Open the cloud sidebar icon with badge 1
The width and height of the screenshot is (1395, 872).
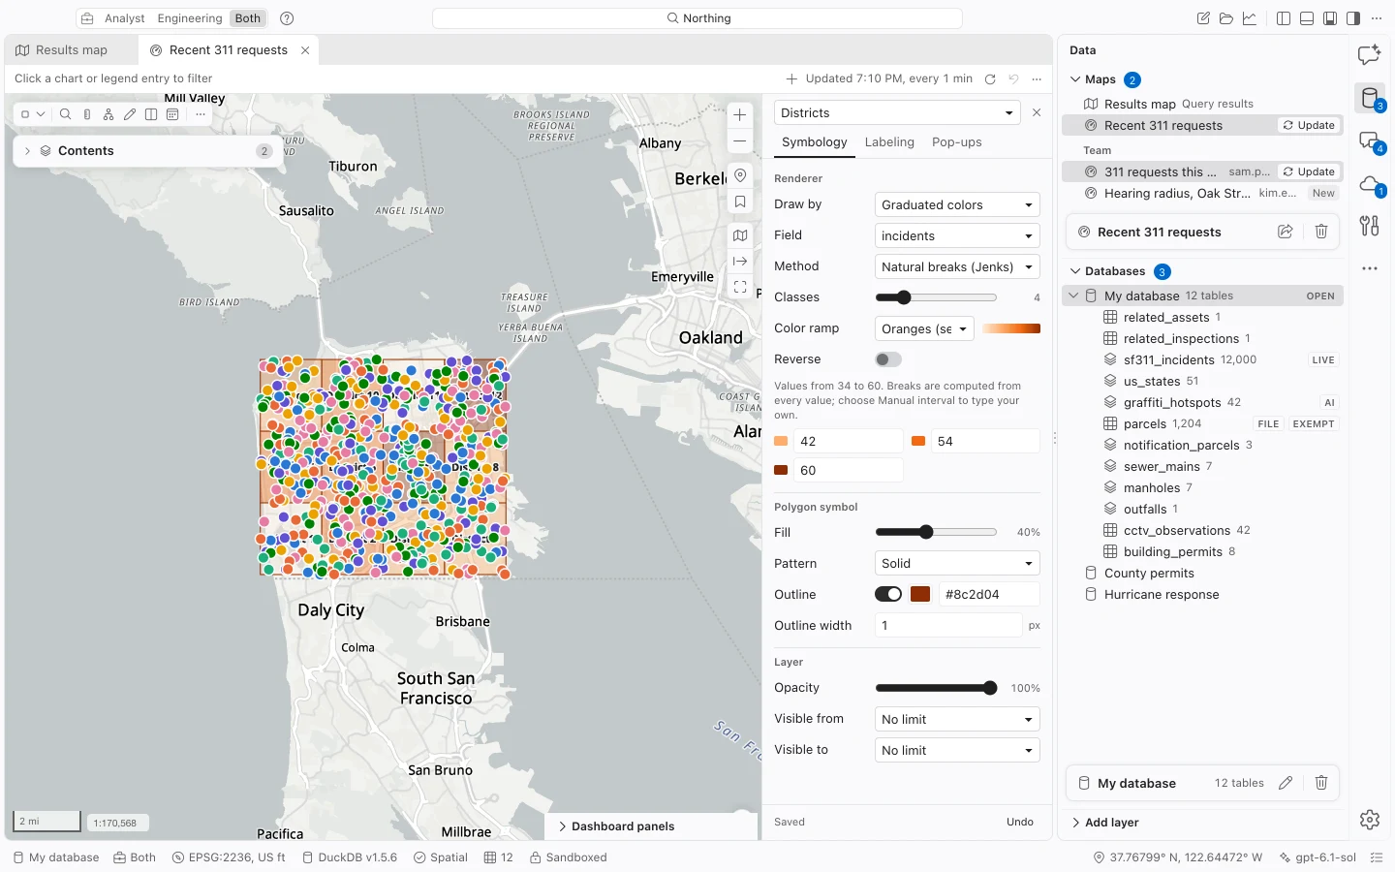tap(1369, 184)
